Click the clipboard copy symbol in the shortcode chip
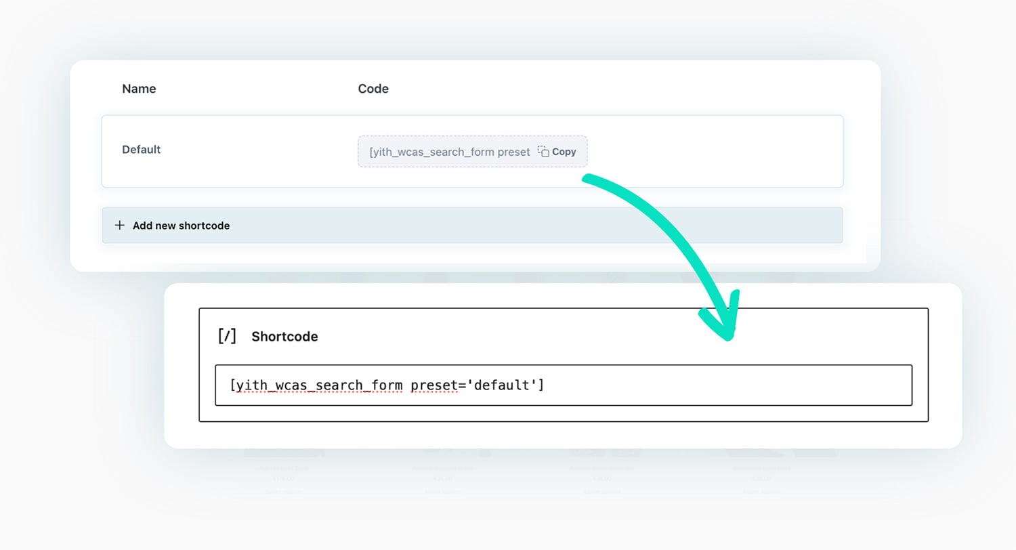Image resolution: width=1016 pixels, height=550 pixels. click(544, 152)
